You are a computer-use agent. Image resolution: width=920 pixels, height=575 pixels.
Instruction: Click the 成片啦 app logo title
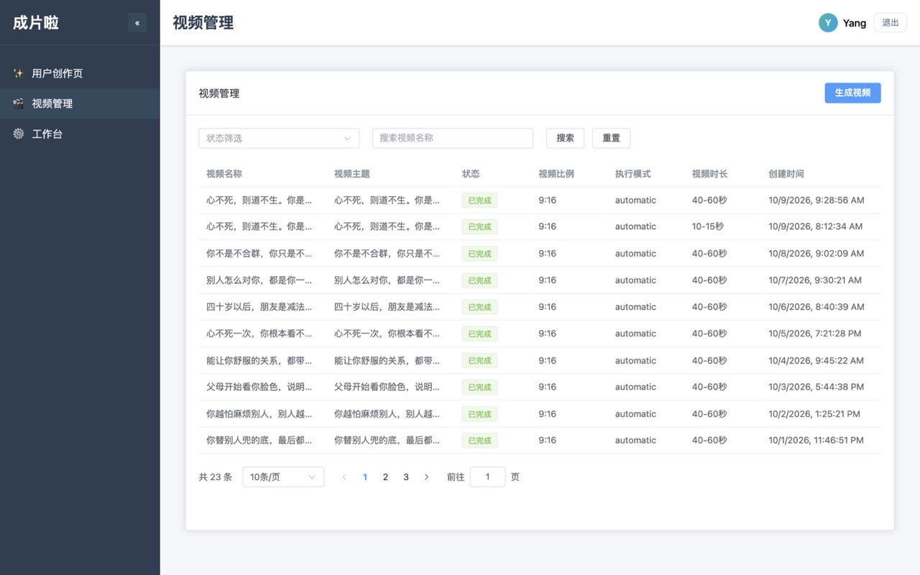point(36,23)
